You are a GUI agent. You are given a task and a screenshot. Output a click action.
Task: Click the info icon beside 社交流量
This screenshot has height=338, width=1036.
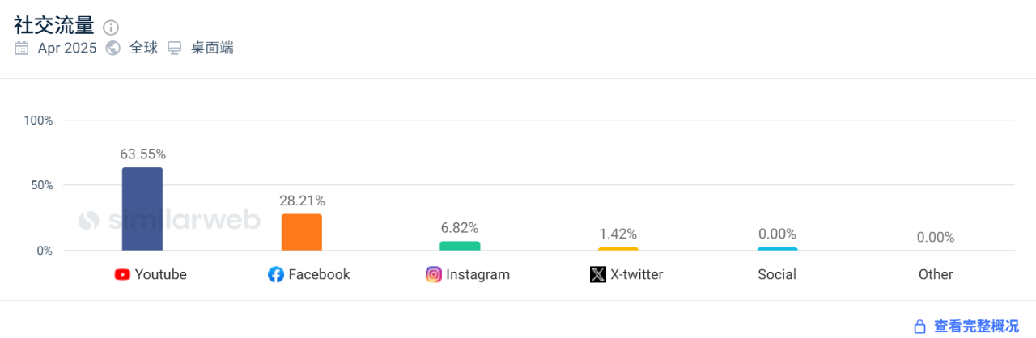coord(111,27)
